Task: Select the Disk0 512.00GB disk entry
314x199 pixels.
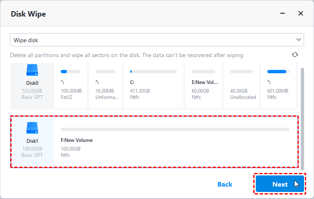Action: tap(32, 86)
